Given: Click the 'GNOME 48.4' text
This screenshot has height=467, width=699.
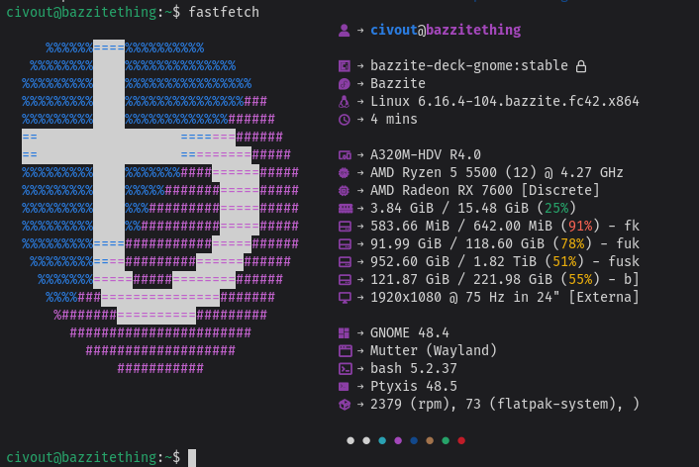Looking at the screenshot, I should pyautogui.click(x=410, y=332).
